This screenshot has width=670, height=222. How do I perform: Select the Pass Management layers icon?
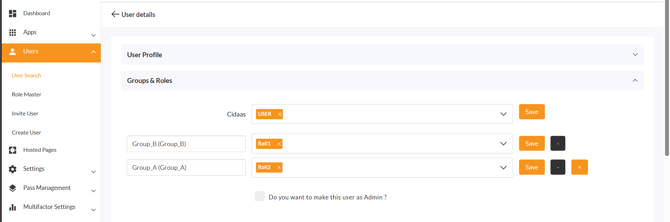coord(12,188)
